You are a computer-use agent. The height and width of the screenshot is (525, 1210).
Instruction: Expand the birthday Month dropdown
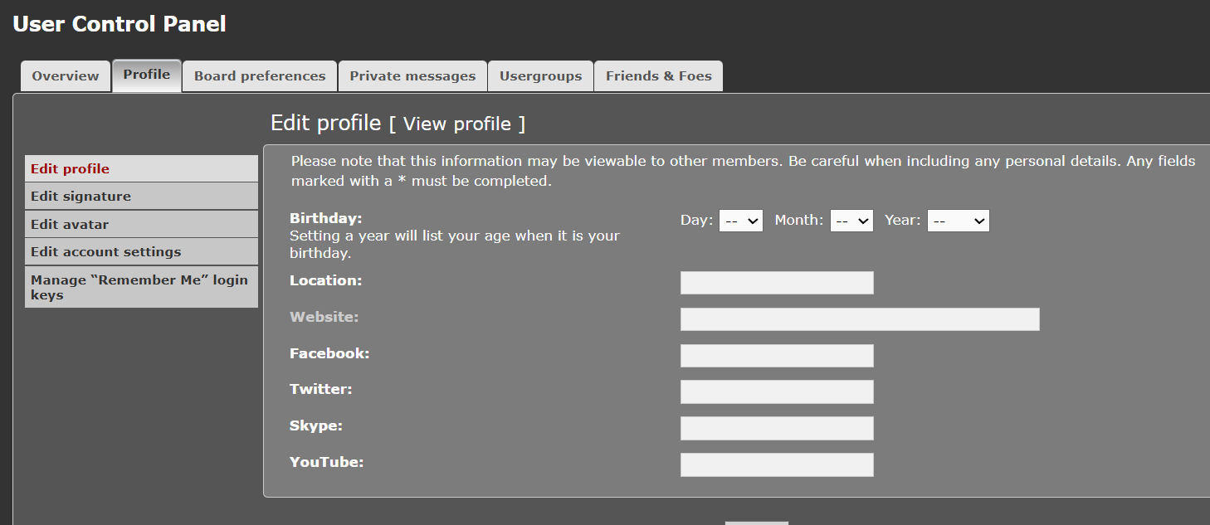coord(851,221)
